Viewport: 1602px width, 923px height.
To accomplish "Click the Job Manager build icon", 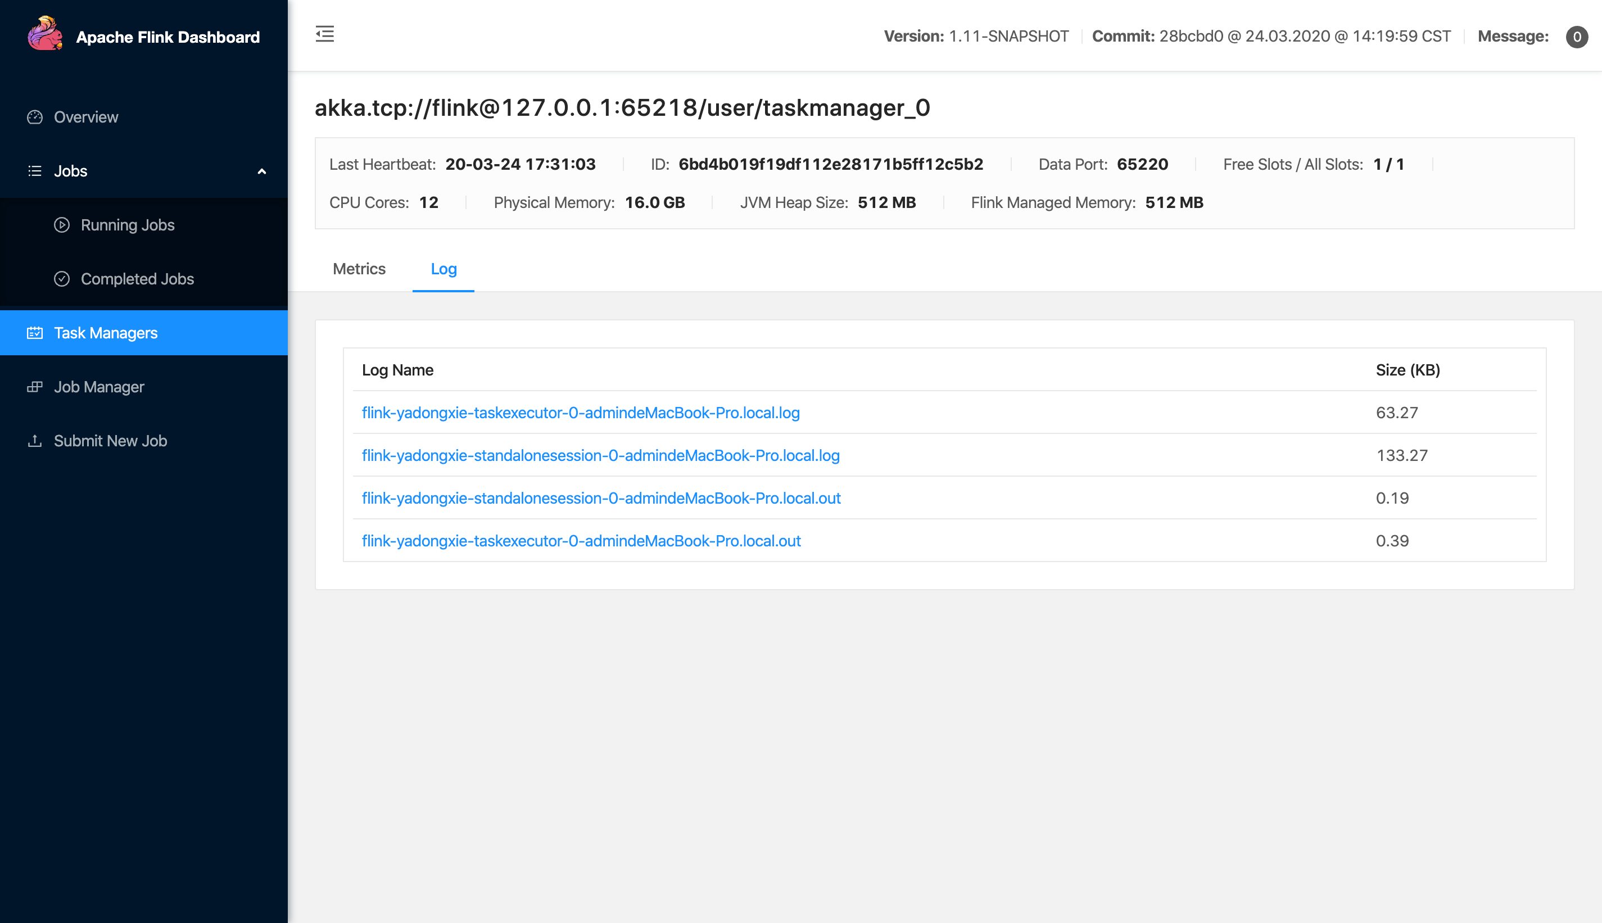I will pos(35,387).
